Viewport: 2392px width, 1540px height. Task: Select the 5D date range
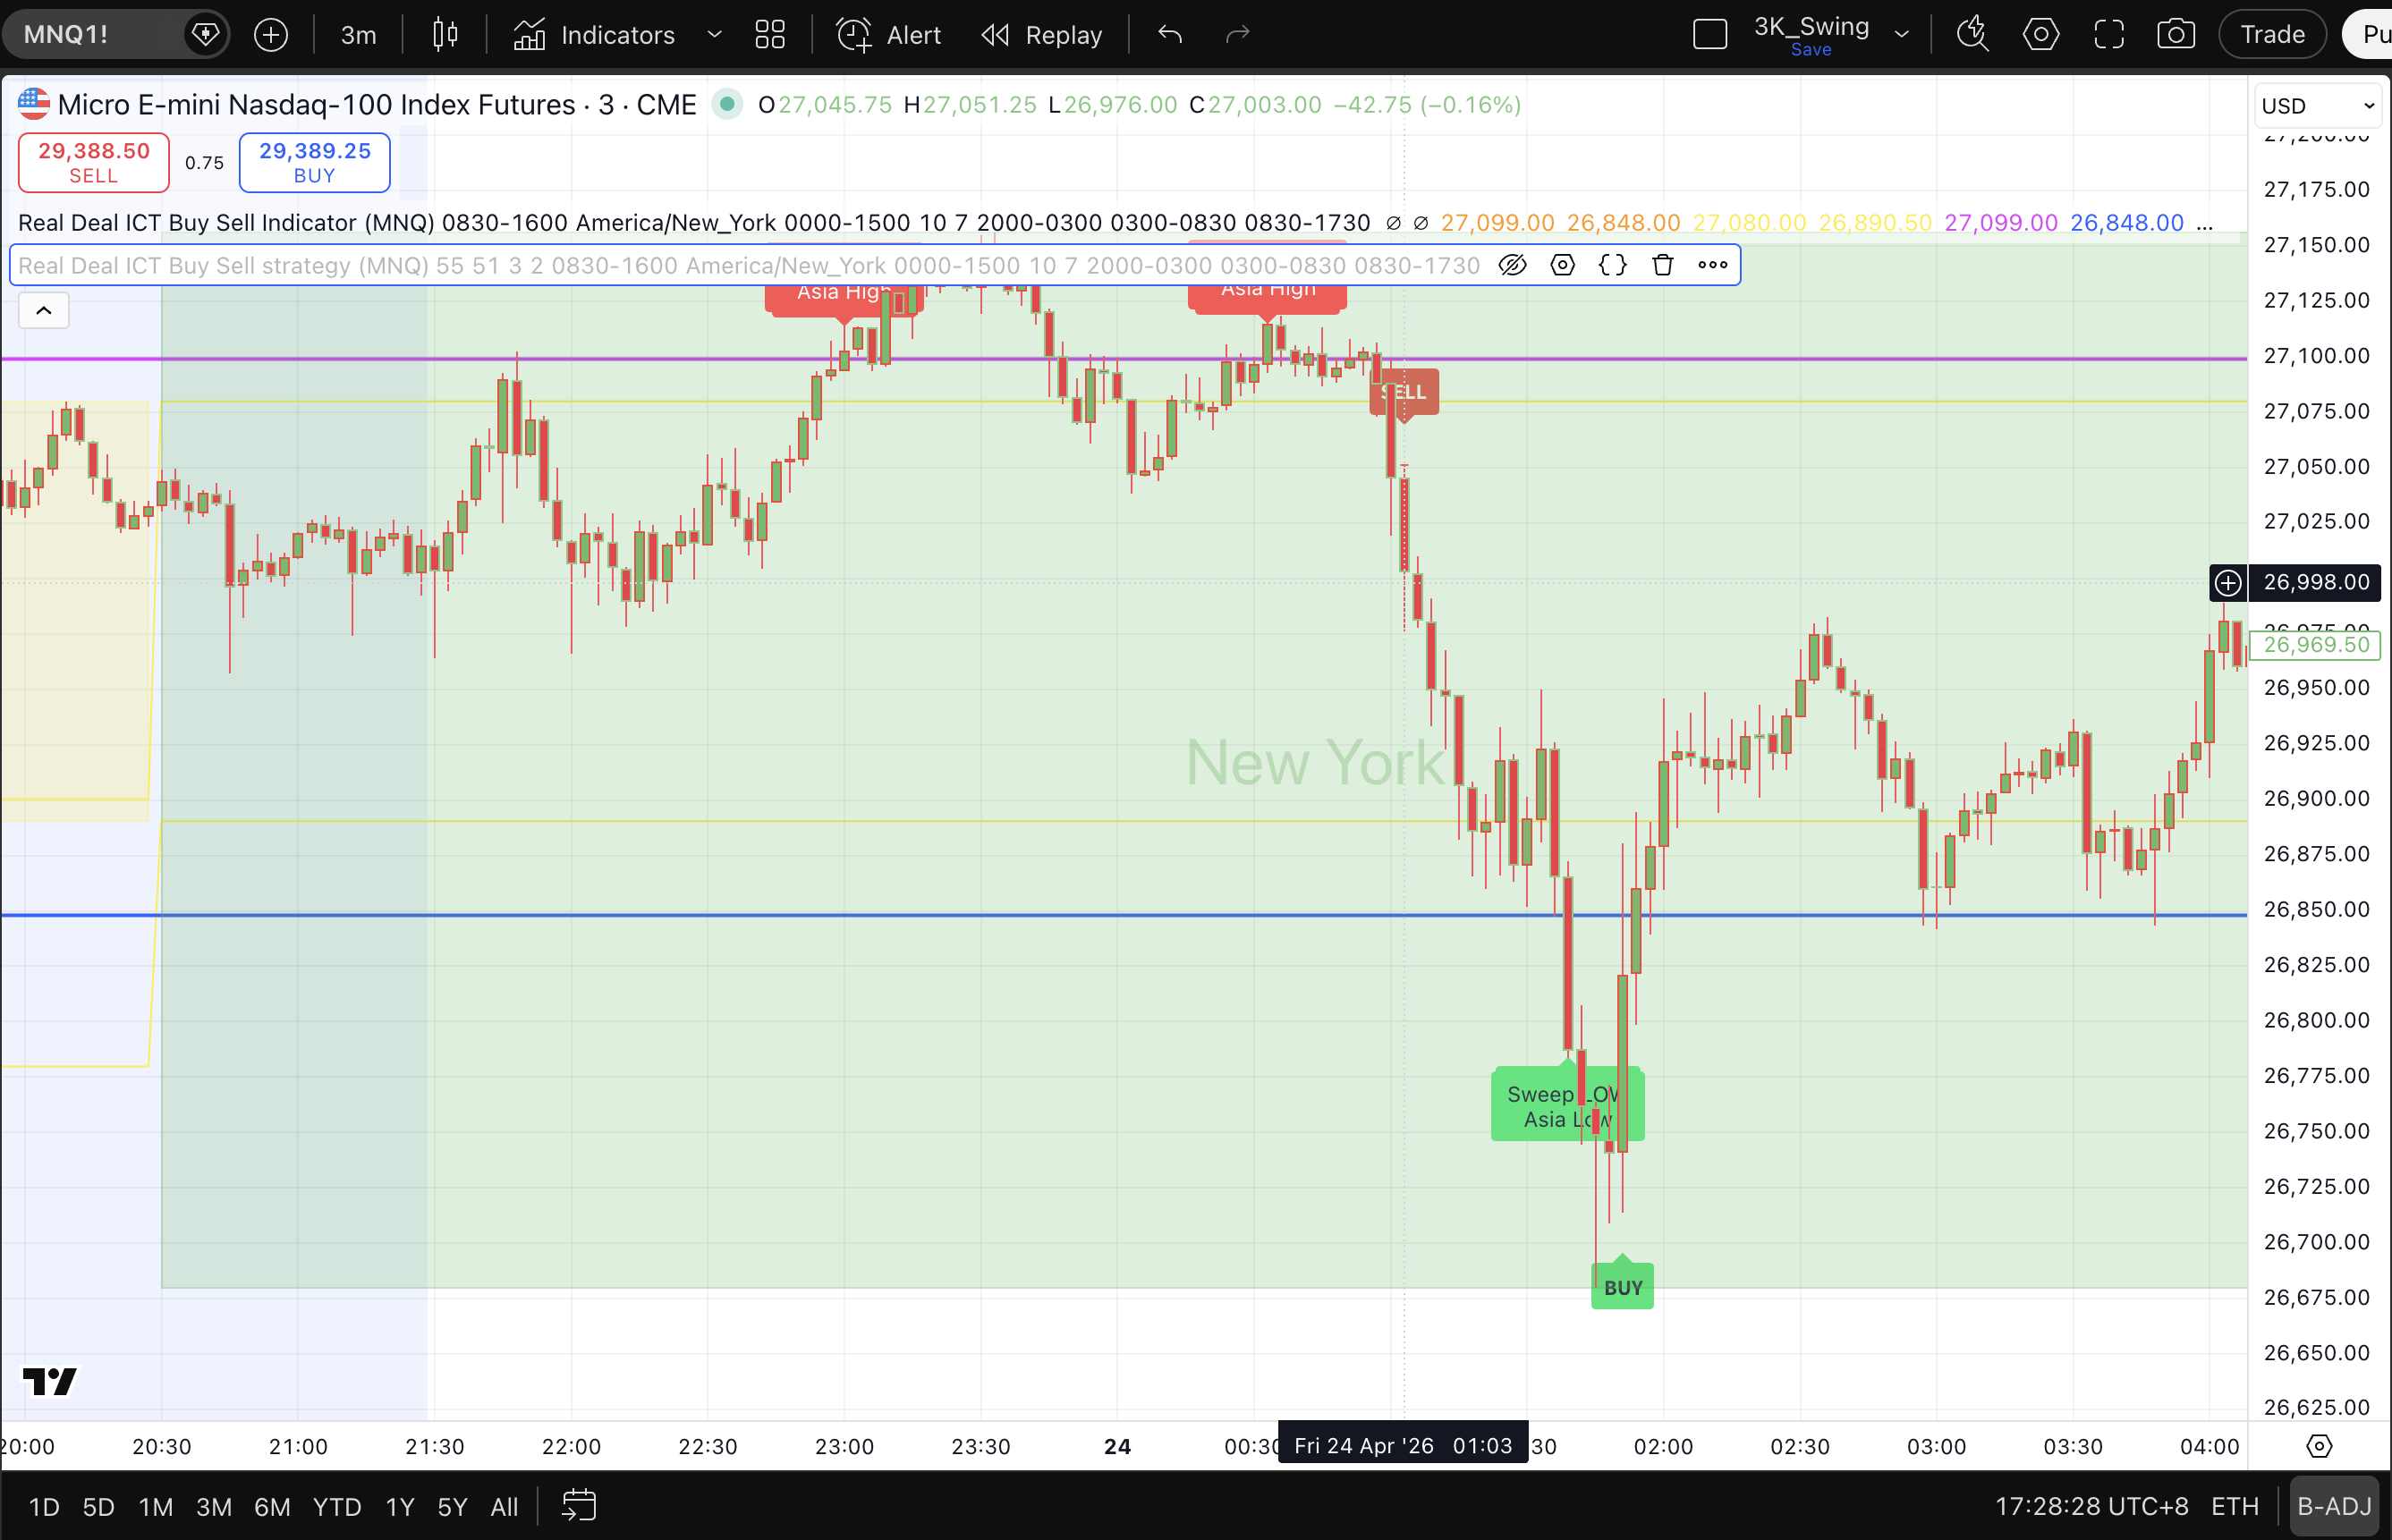pos(98,1506)
